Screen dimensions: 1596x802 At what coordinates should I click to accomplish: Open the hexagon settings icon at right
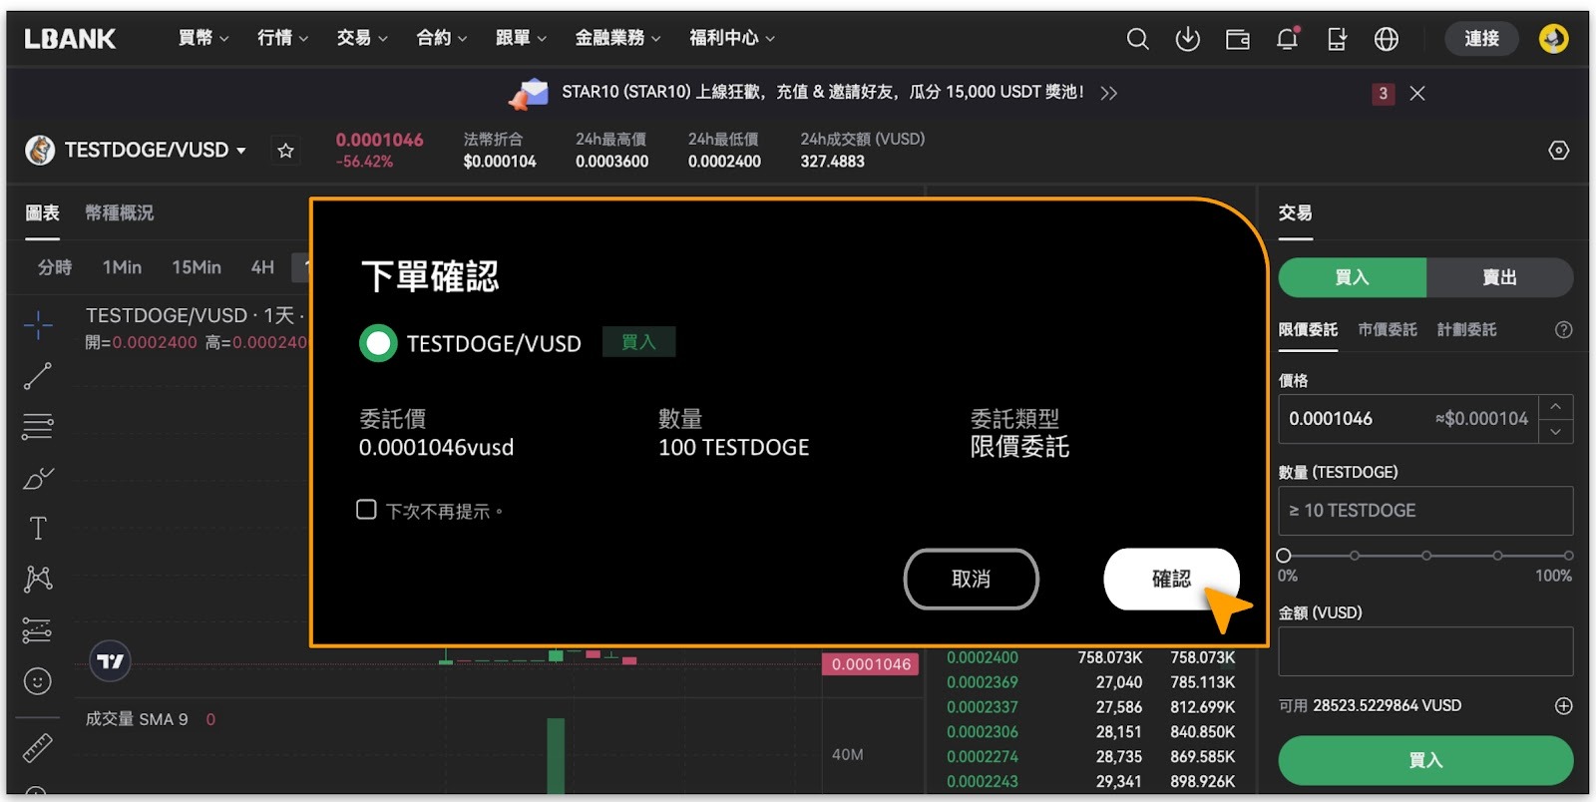[x=1558, y=151]
